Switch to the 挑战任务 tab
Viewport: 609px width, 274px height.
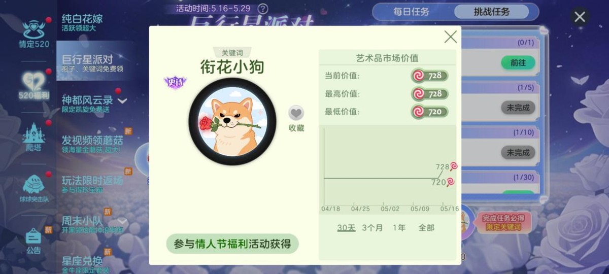coord(491,12)
